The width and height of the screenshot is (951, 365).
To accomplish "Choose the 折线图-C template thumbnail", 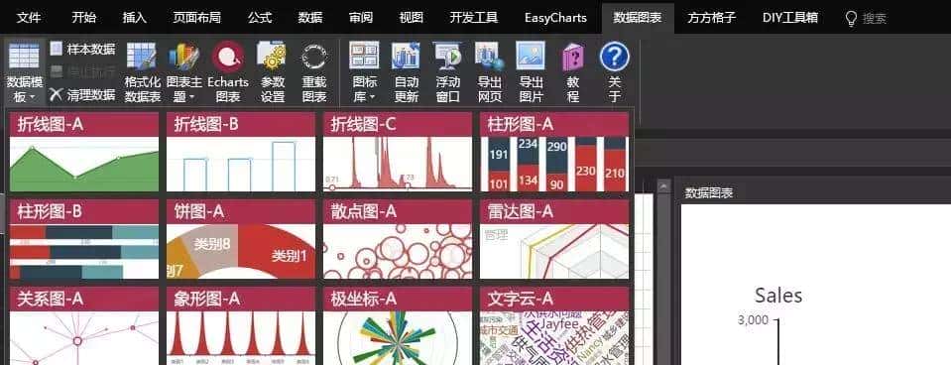I will point(398,152).
